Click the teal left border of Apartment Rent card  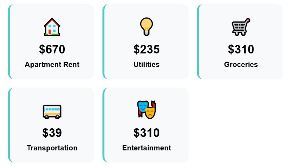[9, 42]
